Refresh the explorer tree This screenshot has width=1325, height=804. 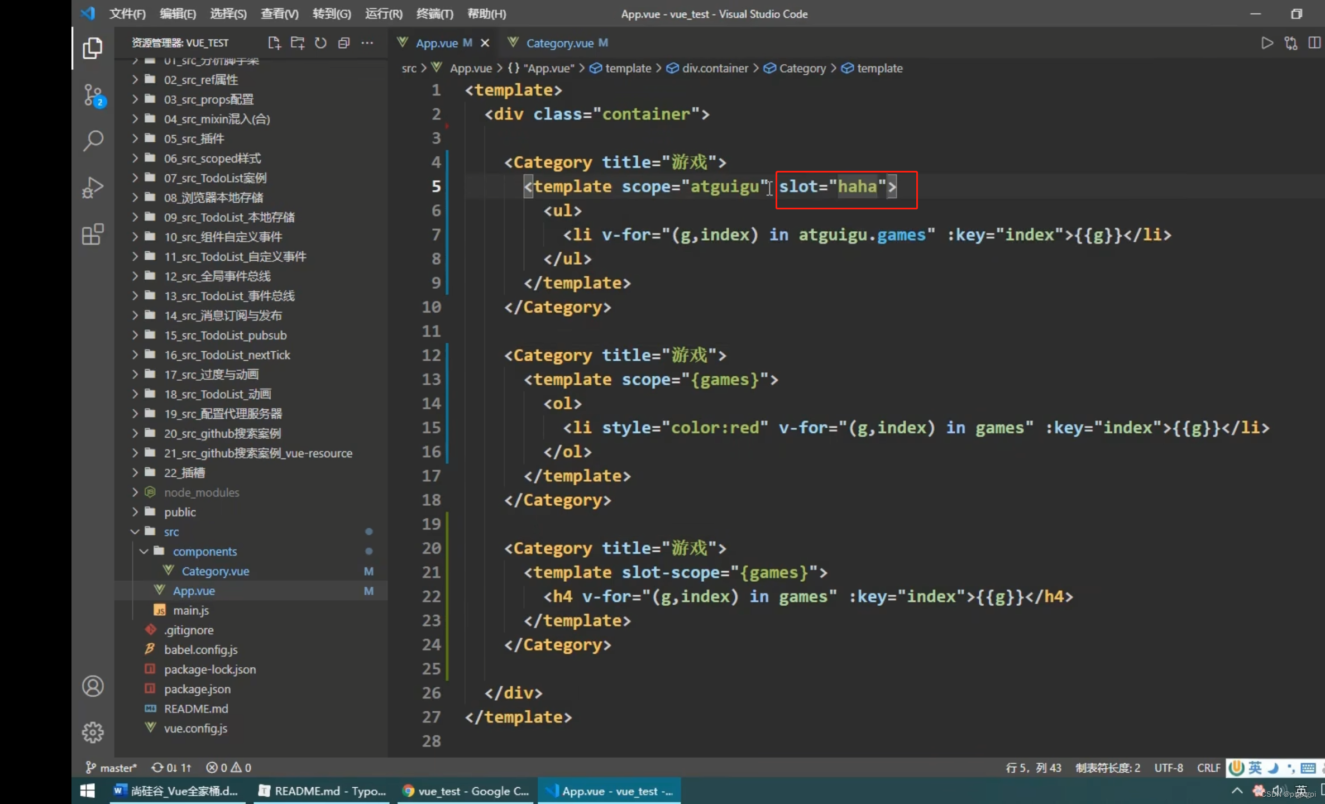(321, 43)
